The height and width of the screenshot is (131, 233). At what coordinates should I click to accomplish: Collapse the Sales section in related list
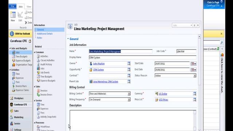pyautogui.click(x=35, y=87)
